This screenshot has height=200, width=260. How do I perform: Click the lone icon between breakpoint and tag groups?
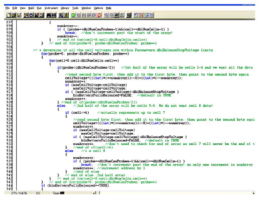[x=129, y=15]
